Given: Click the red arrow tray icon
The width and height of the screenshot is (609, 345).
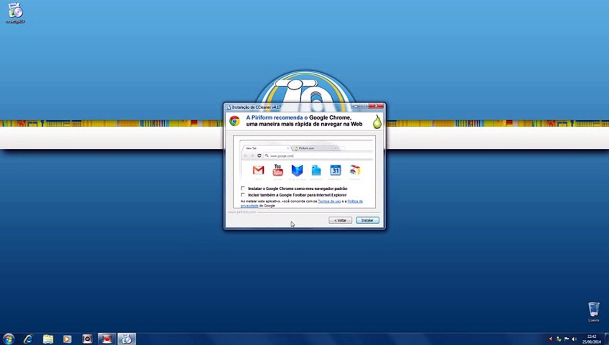Looking at the screenshot, I should 551,339.
